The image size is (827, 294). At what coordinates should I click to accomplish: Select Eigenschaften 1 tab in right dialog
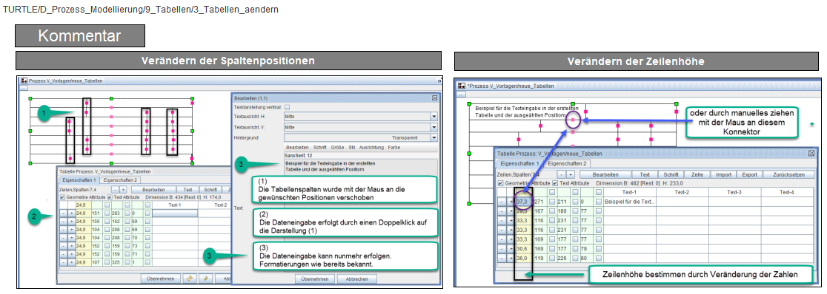[520, 163]
